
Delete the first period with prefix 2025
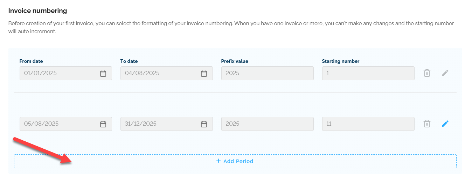[427, 73]
